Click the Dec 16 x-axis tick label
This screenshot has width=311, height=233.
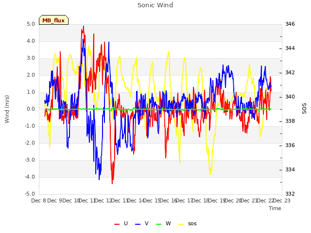(168, 200)
